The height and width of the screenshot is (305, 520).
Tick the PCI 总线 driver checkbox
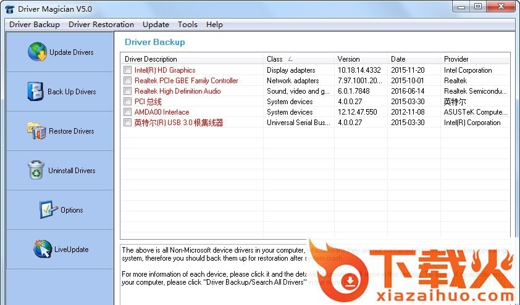[127, 102]
